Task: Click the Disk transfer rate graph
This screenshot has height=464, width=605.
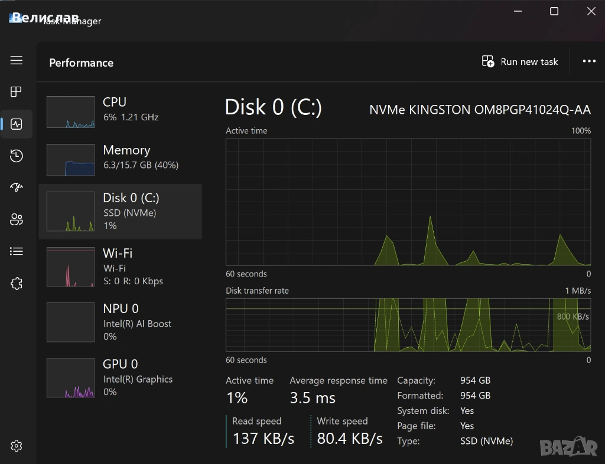Action: [x=408, y=325]
